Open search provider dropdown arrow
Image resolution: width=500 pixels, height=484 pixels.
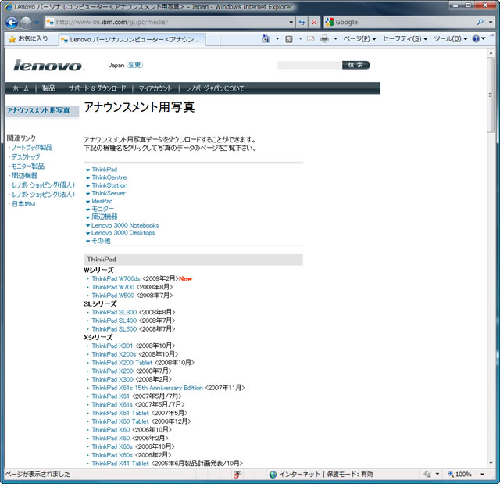coord(491,23)
